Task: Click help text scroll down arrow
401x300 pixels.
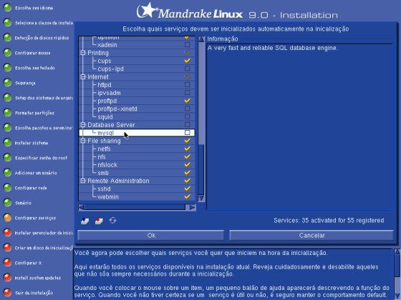Action: point(397,296)
